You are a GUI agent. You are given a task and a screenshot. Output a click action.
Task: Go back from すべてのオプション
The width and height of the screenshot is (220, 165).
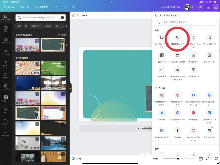[x=156, y=15]
